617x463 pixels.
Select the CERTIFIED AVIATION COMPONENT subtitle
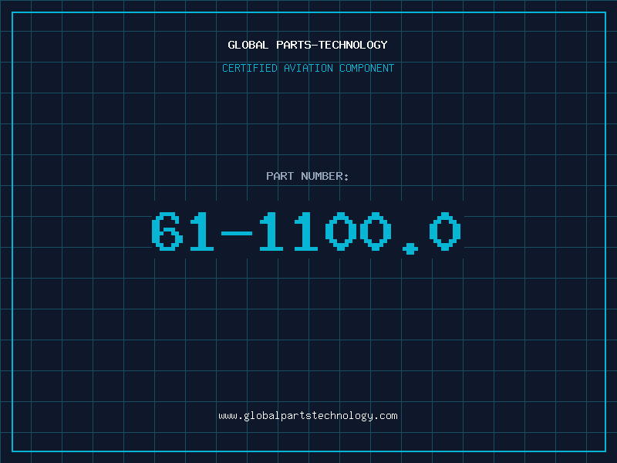point(308,68)
